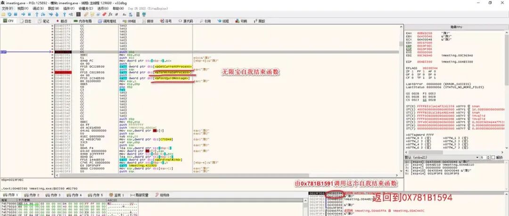Open the 视图(V) menu
This screenshot has width=509, height=216.
pyautogui.click(x=23, y=8)
